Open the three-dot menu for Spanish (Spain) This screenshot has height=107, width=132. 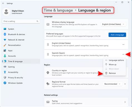point(123,54)
